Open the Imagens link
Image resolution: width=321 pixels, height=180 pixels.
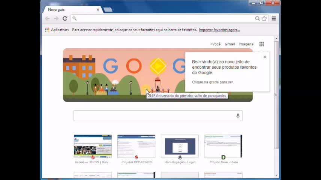point(246,44)
